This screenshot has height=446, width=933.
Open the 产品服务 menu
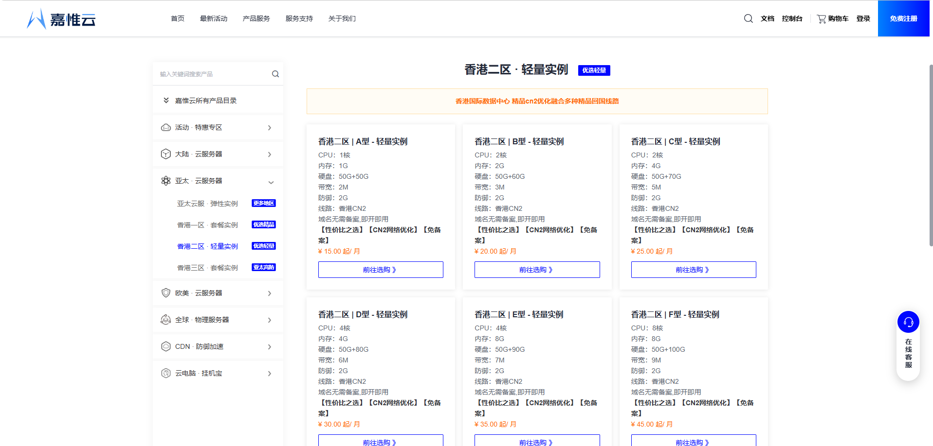click(256, 18)
